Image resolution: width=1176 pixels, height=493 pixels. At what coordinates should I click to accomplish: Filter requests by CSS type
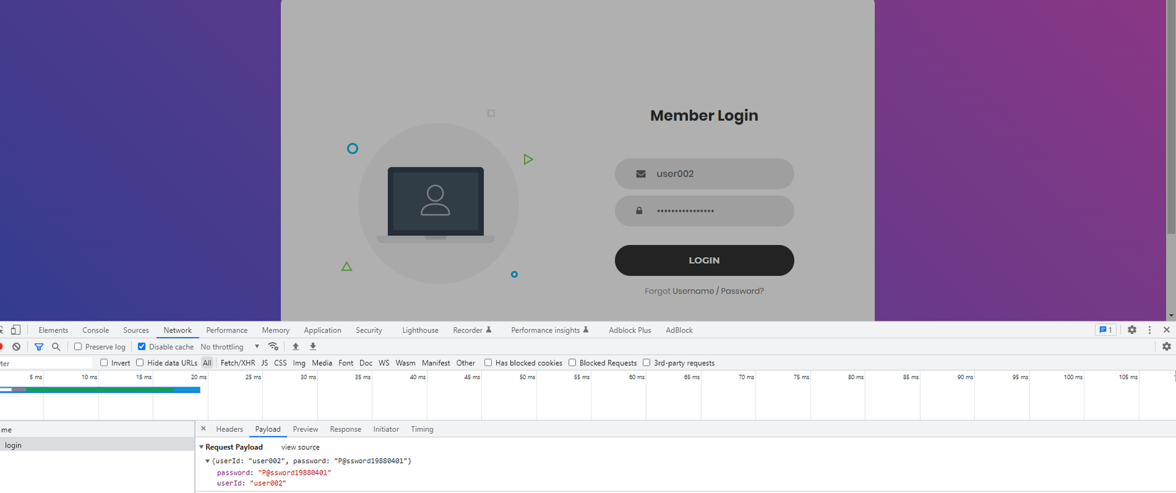pos(280,363)
